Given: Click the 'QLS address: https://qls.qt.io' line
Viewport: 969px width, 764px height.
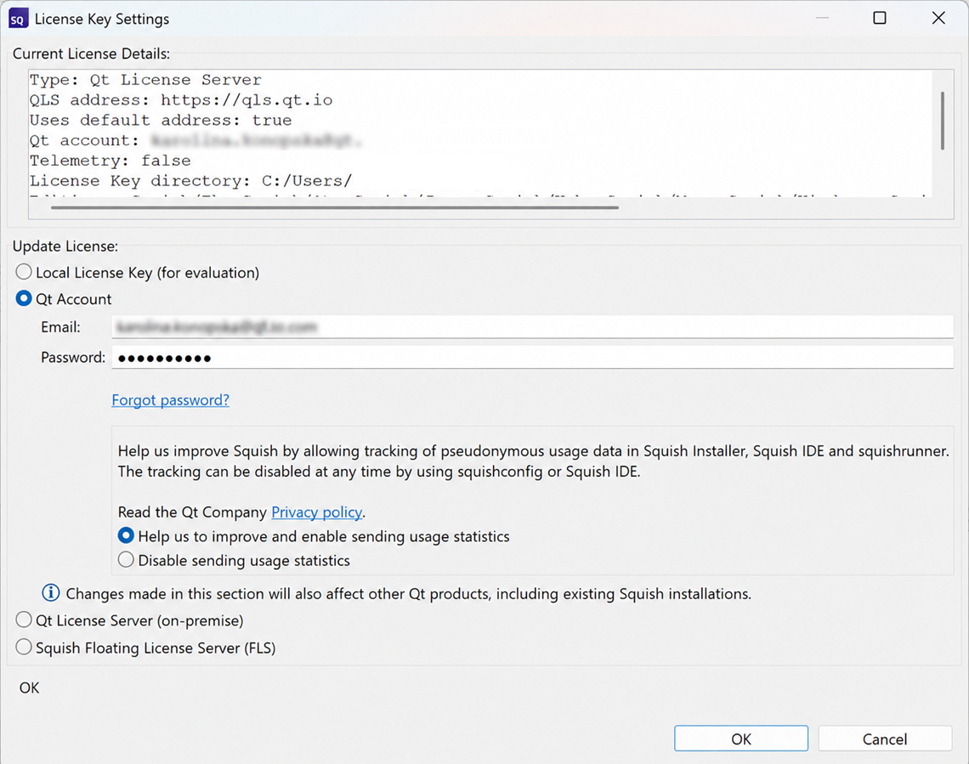Looking at the screenshot, I should (181, 100).
